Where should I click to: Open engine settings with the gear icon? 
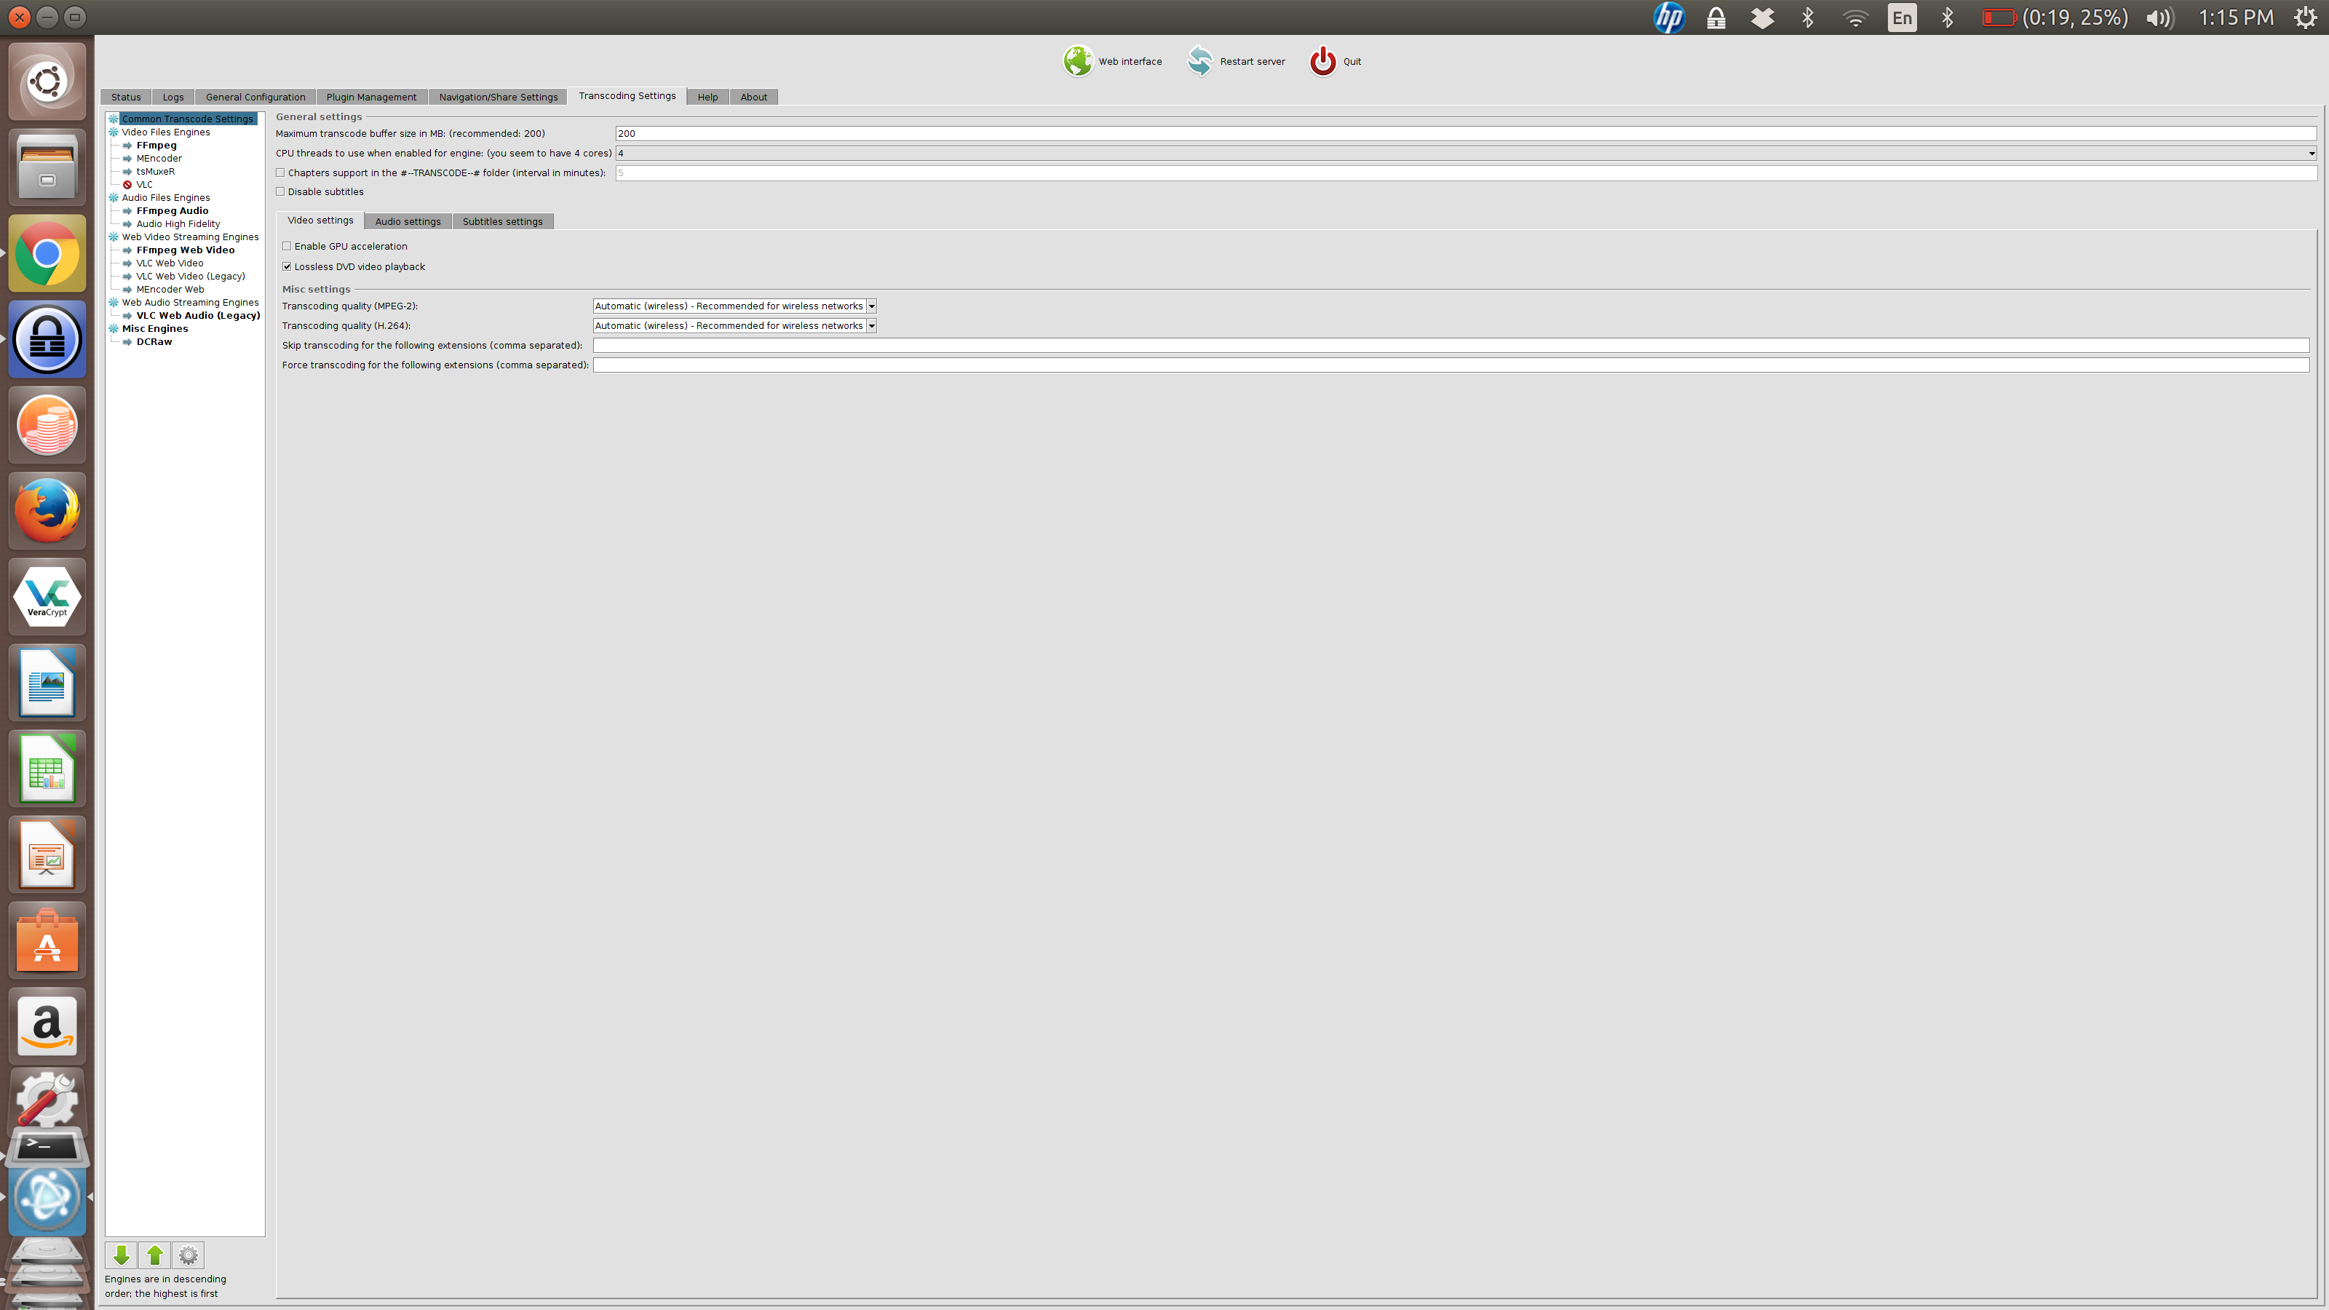click(187, 1255)
